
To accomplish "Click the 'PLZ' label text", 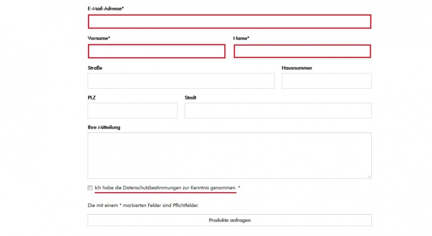I will [92, 97].
